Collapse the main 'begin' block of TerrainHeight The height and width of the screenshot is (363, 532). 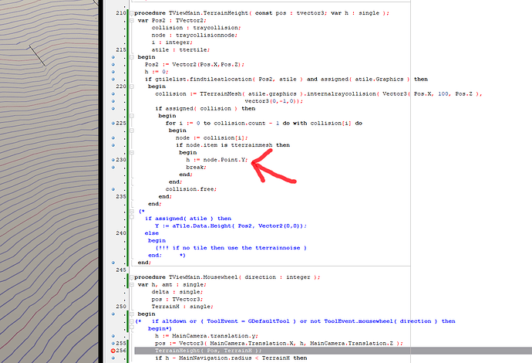click(132, 57)
